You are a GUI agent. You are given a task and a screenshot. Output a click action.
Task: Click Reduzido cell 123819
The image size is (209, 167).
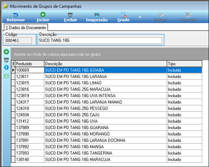(30, 96)
